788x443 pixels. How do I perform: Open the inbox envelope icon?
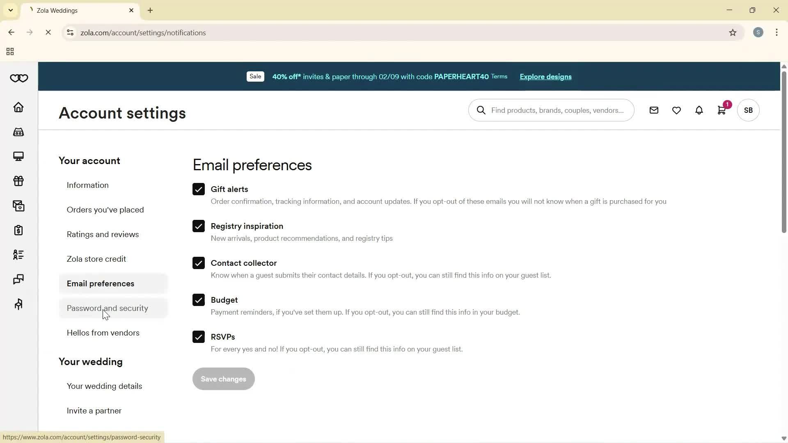point(654,110)
